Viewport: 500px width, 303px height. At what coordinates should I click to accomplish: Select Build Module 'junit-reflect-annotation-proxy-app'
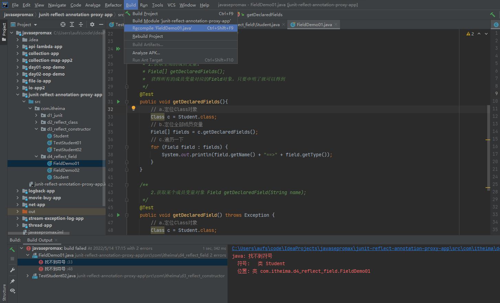tap(181, 21)
